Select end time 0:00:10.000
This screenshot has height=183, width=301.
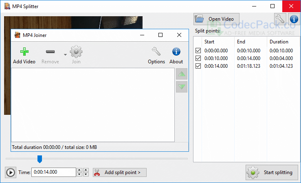coord(248,50)
